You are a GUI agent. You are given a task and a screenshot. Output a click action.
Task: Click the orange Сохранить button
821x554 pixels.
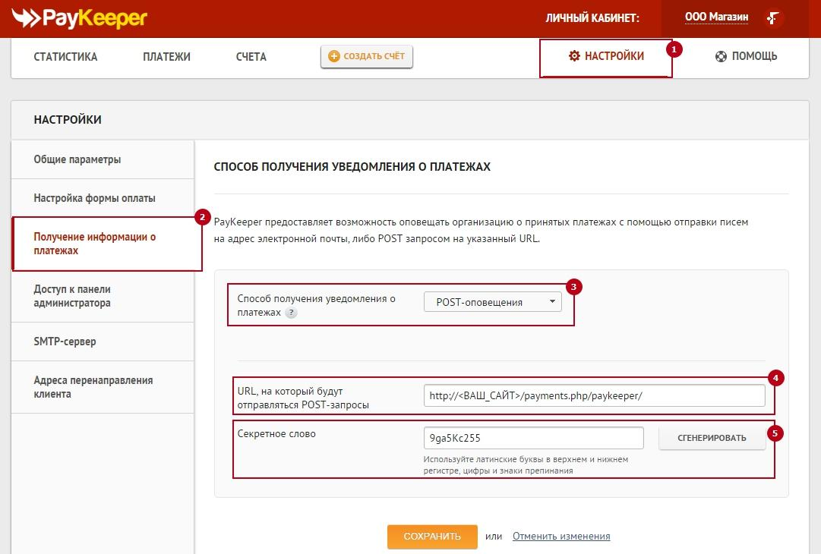432,536
